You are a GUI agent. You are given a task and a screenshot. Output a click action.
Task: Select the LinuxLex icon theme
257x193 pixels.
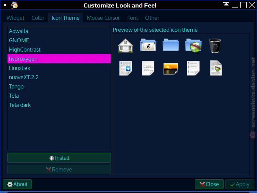coord(59,68)
